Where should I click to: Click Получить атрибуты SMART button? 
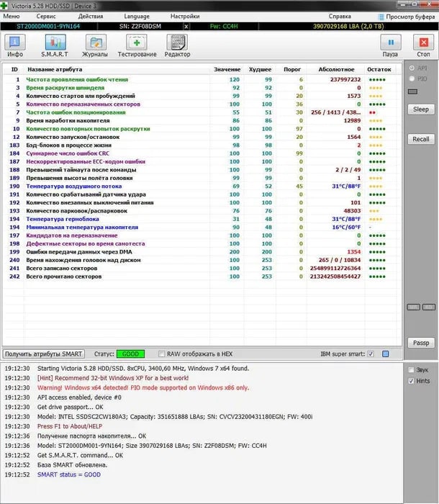click(x=43, y=354)
